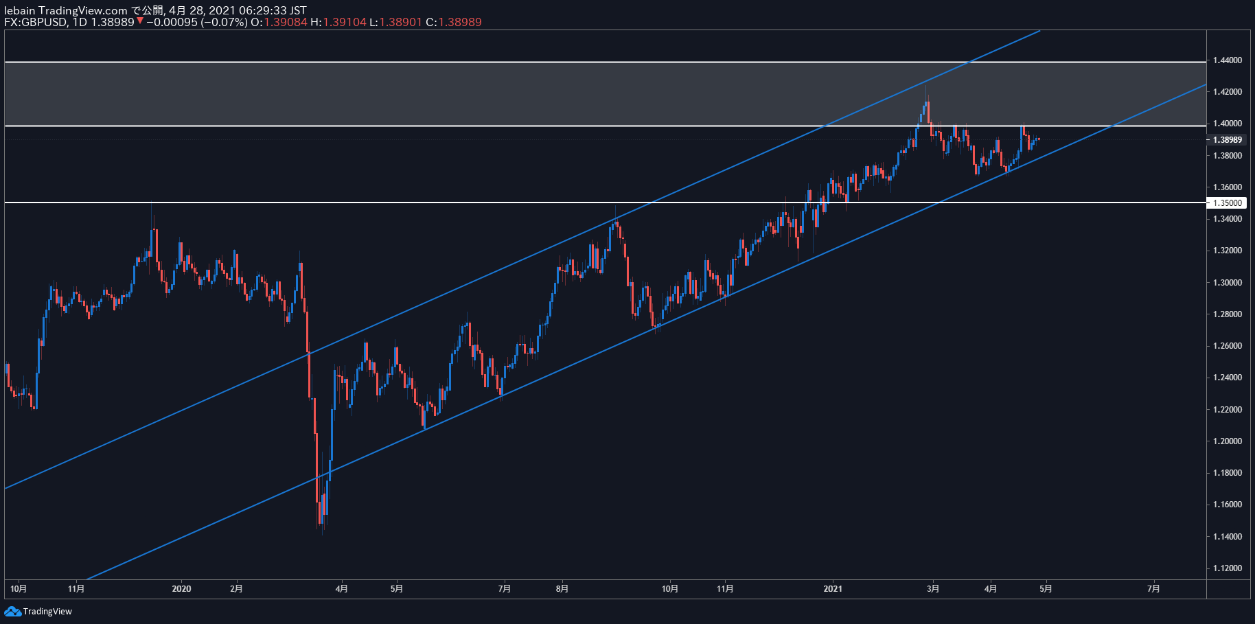Select the gray resistance zone rectangle
This screenshot has height=624, width=1255.
pyautogui.click(x=605, y=94)
